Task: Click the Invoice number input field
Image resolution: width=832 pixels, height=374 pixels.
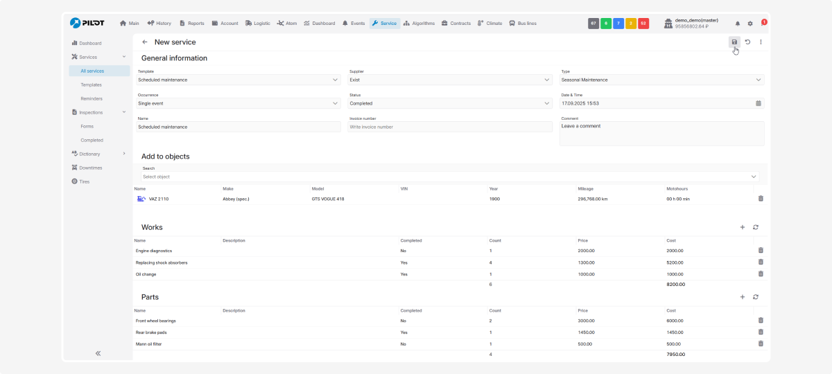Action: click(x=449, y=127)
